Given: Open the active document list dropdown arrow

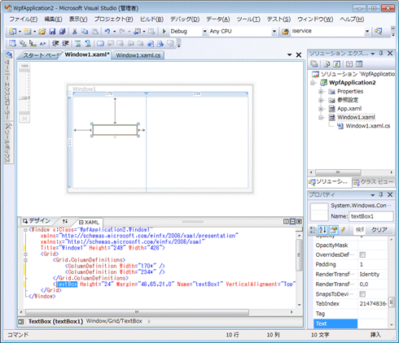Looking at the screenshot, I should click(x=290, y=55).
